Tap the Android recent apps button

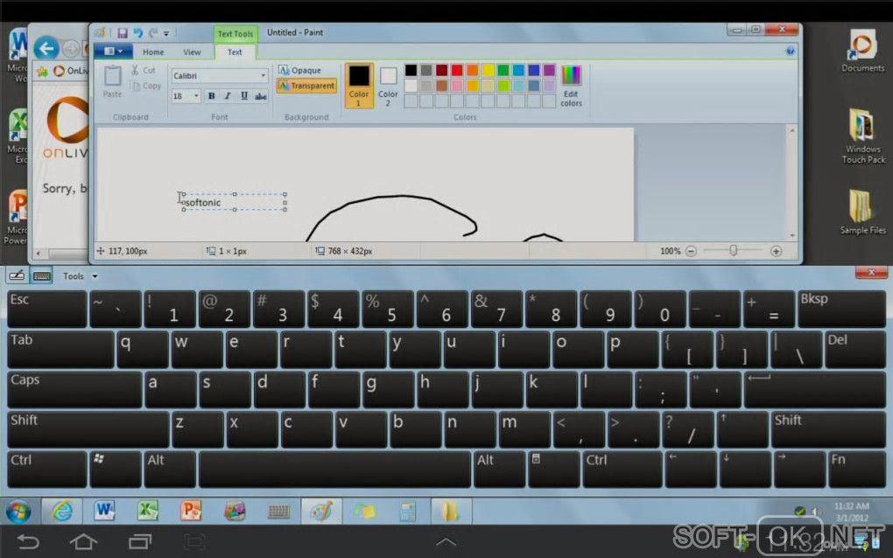139,541
